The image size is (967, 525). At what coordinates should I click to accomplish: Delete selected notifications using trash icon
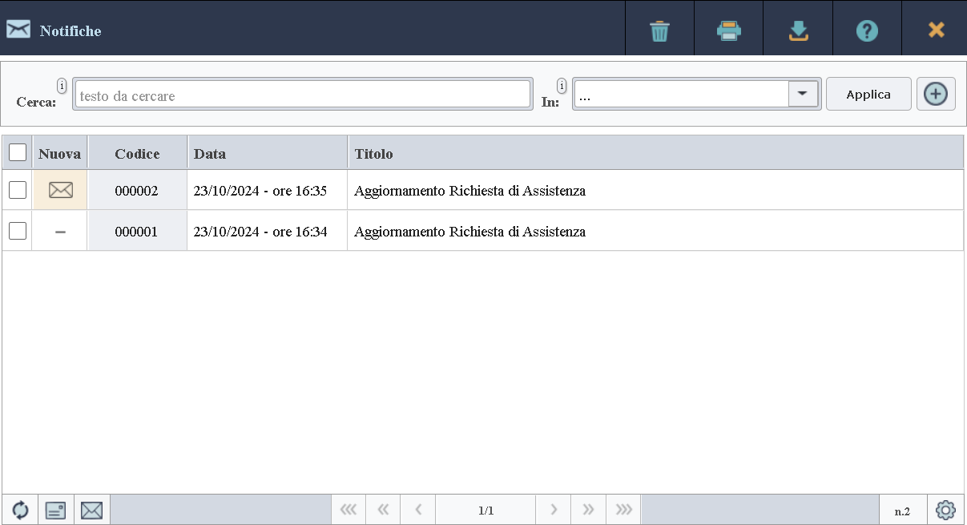(x=659, y=29)
